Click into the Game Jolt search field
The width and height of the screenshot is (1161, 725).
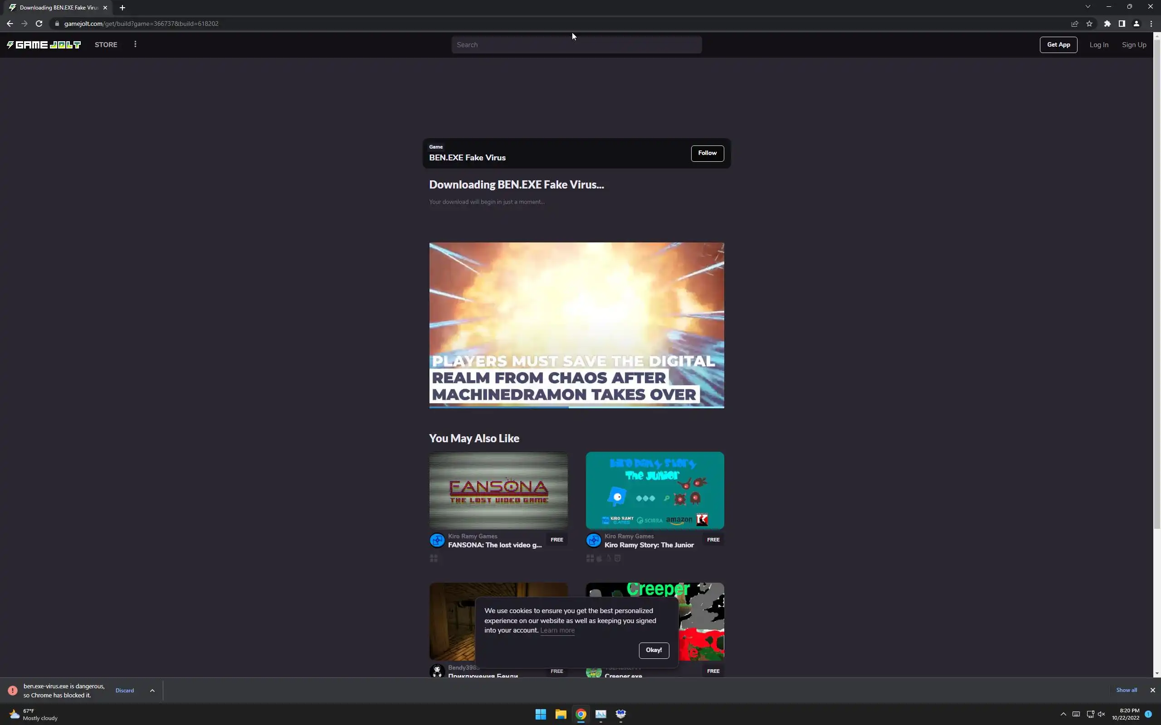coord(576,44)
